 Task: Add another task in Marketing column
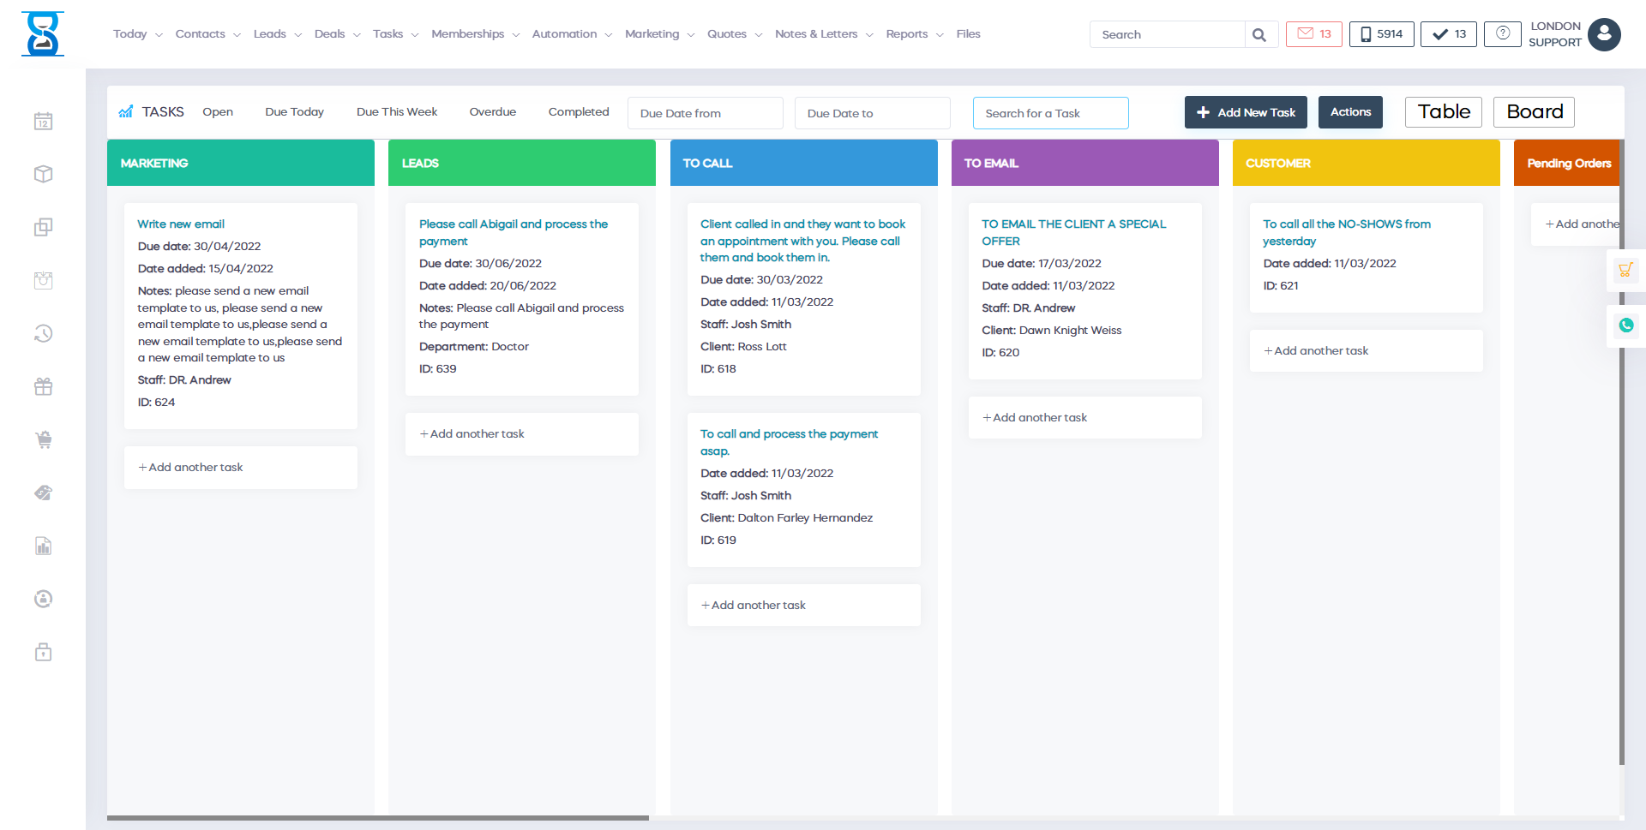pyautogui.click(x=195, y=468)
